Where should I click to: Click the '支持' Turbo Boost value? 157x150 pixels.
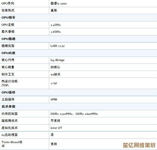pyautogui.click(x=54, y=144)
